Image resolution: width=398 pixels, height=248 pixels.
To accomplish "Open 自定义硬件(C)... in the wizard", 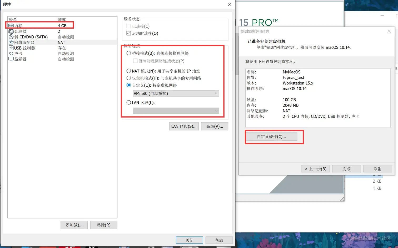I will coord(271,136).
